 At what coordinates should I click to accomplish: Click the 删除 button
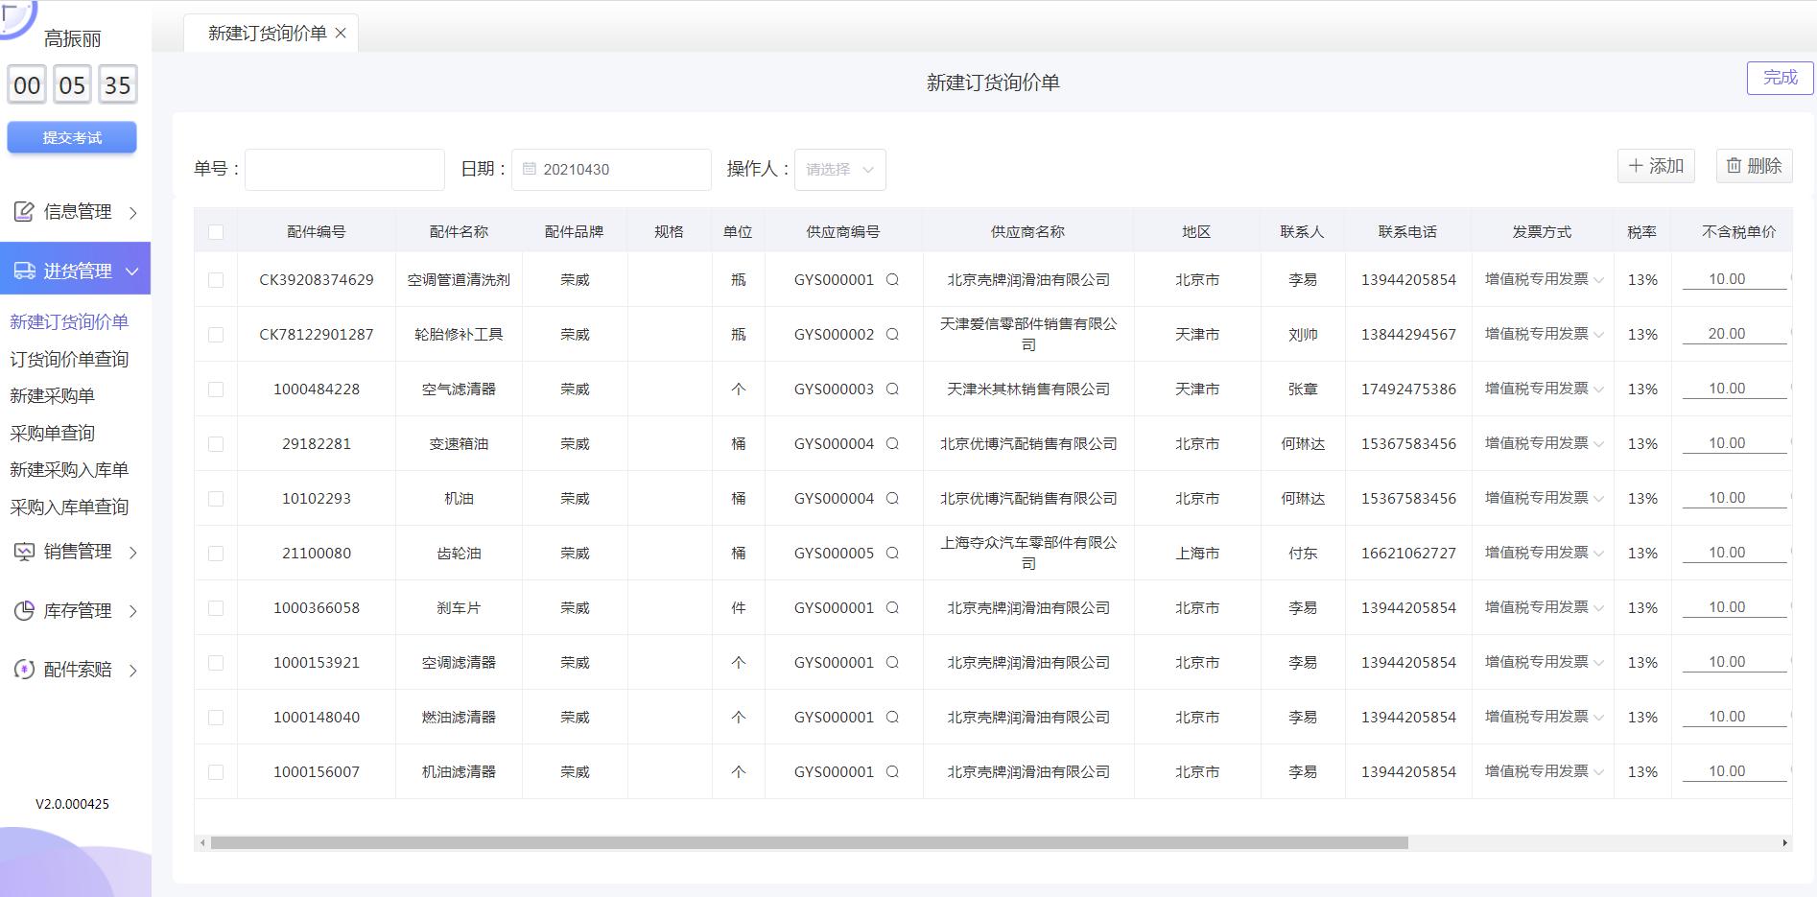click(1754, 166)
